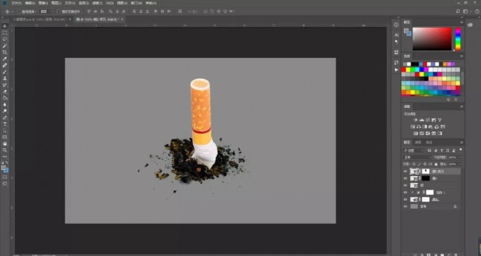The height and width of the screenshot is (256, 481).
Task: Click the lock-all padlock in Layers lock row
Action: point(436,165)
